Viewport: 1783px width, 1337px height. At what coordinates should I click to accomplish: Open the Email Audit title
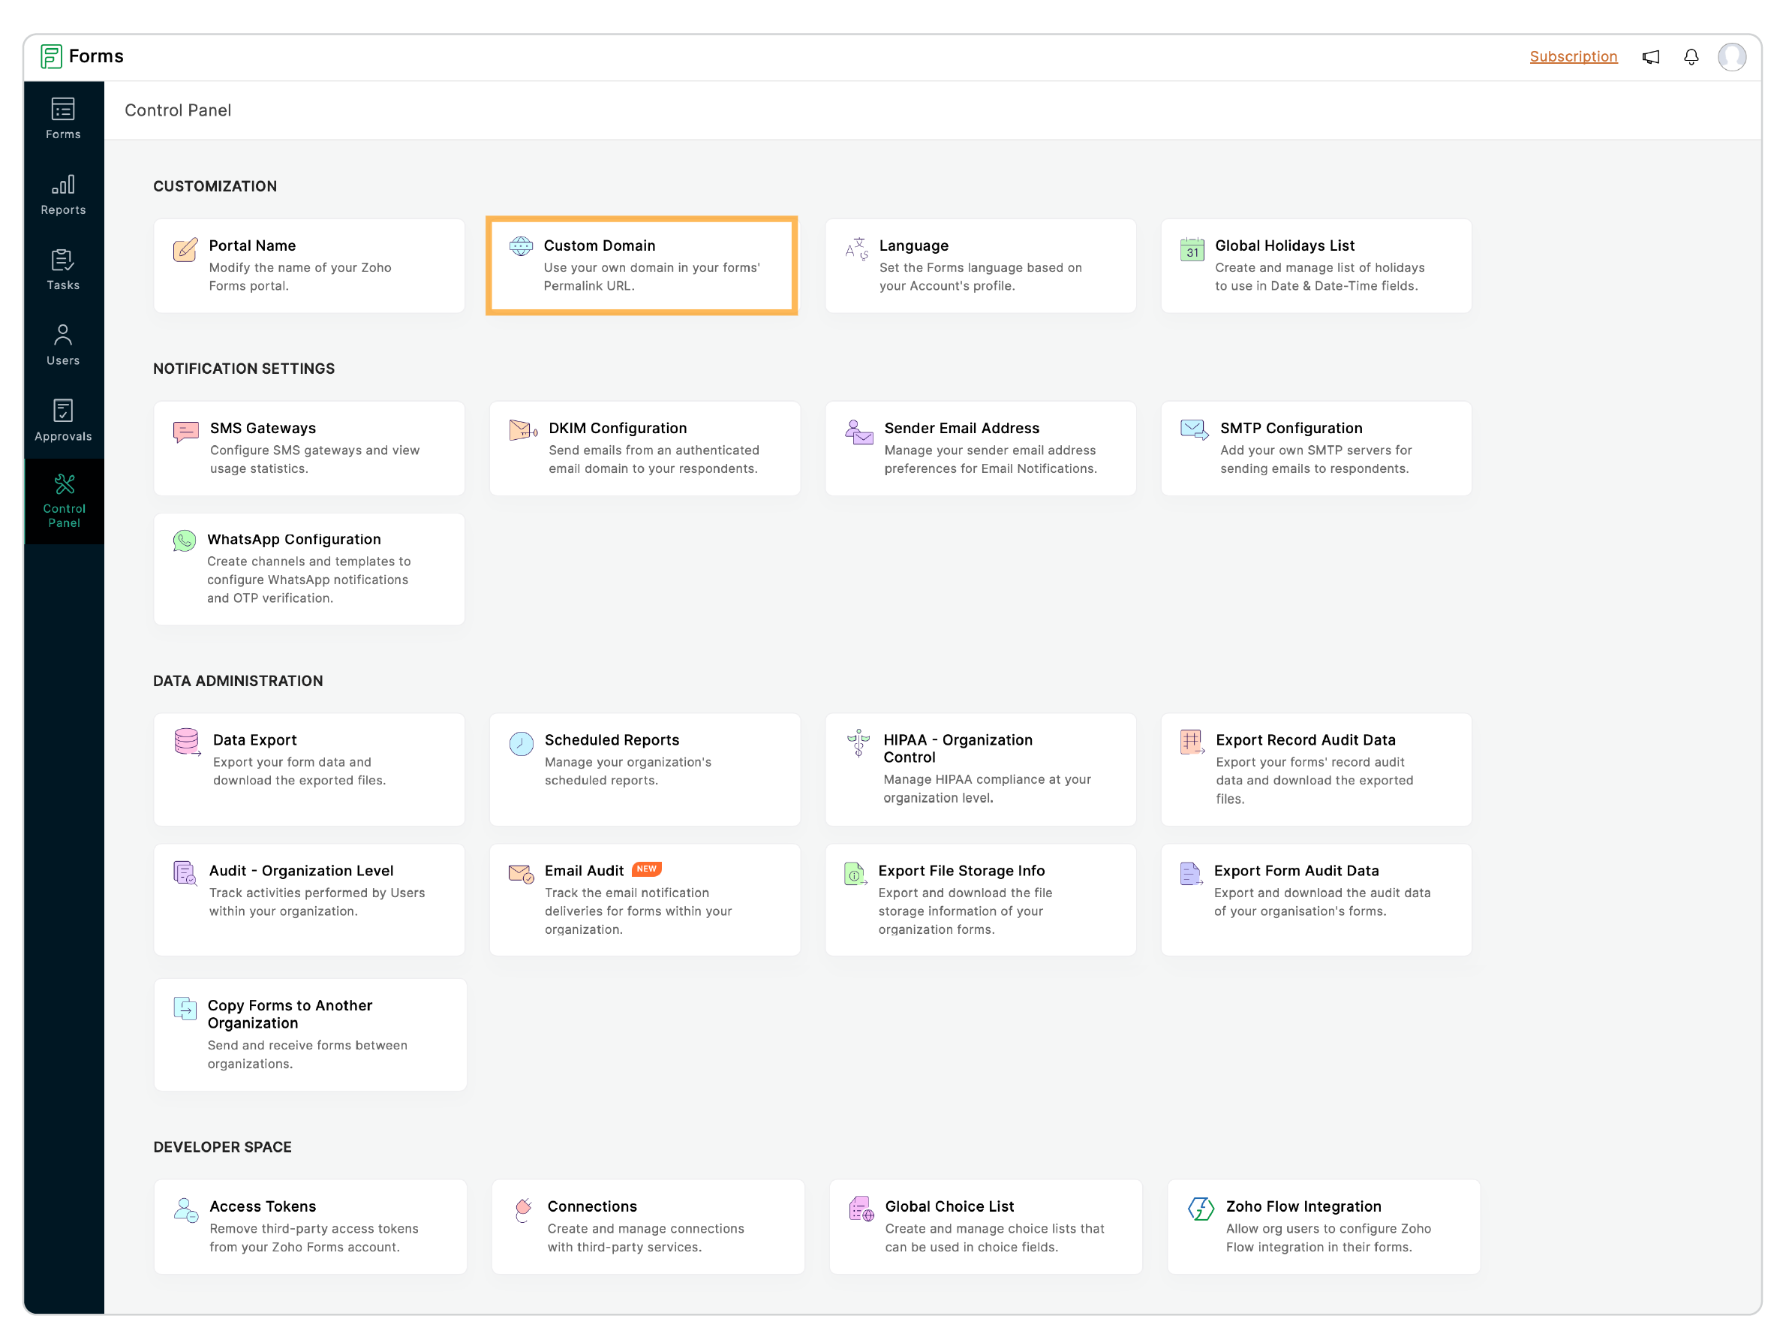584,870
